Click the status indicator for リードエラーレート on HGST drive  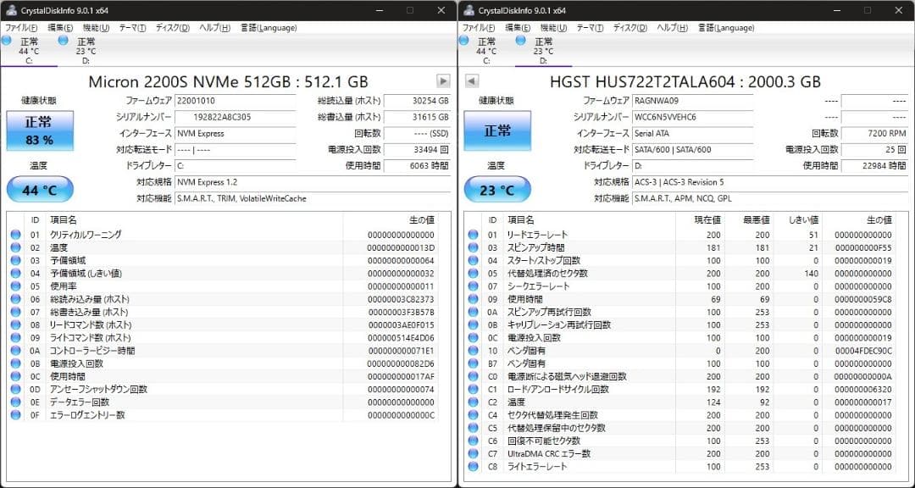pos(473,235)
